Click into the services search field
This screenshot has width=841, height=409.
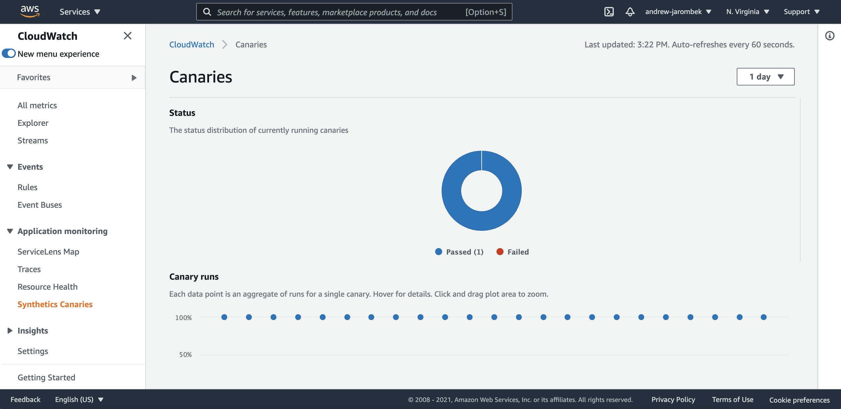click(x=354, y=12)
